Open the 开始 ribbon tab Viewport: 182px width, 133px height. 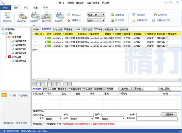5,8
